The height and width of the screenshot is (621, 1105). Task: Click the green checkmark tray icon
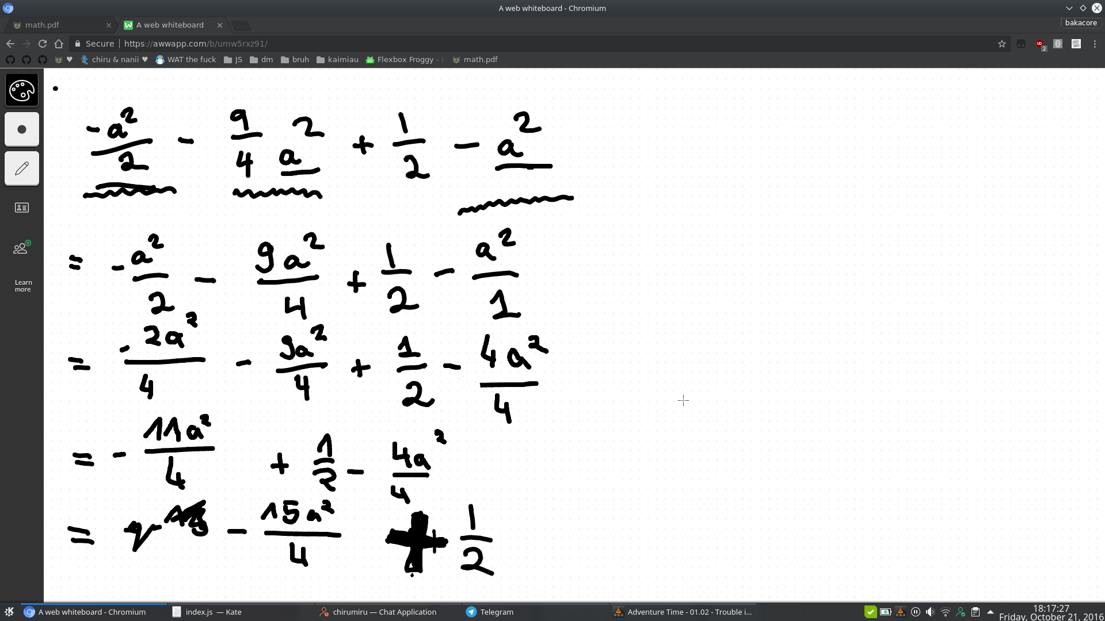[x=871, y=612]
